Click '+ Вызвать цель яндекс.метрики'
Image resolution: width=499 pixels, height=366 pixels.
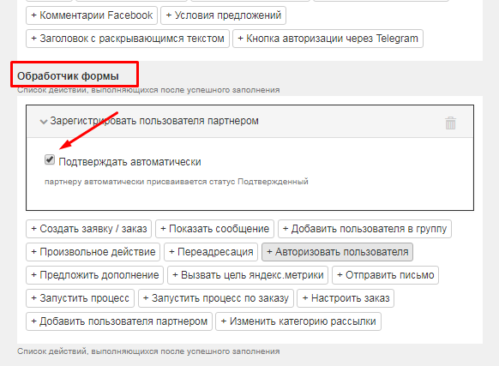point(248,275)
